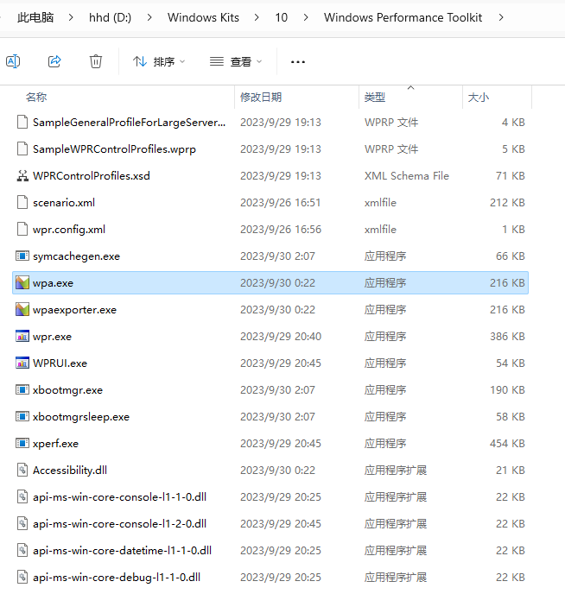Click the SampleWPRControlProfiles.wprp file icon
Viewport: 565px width, 594px height.
22,148
